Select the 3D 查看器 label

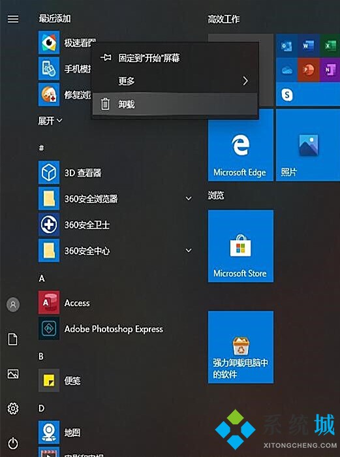coord(83,173)
